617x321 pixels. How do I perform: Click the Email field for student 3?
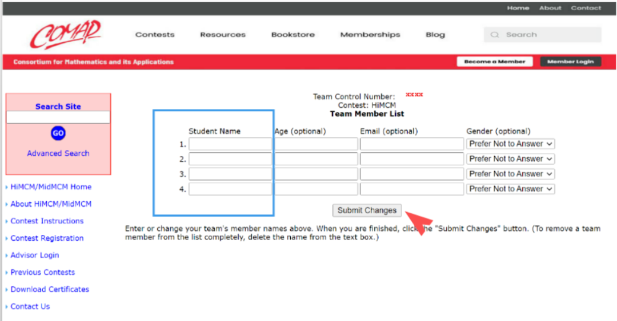point(411,174)
